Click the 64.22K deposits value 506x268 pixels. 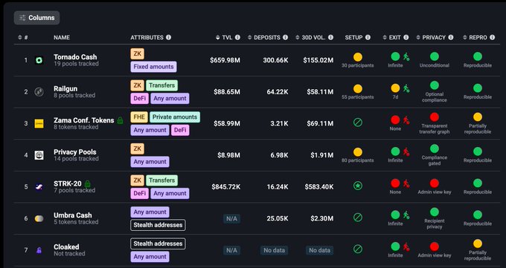[x=278, y=92]
